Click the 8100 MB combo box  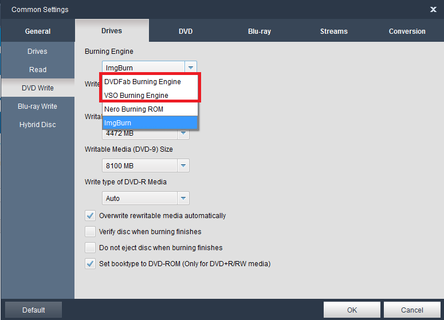click(x=146, y=165)
